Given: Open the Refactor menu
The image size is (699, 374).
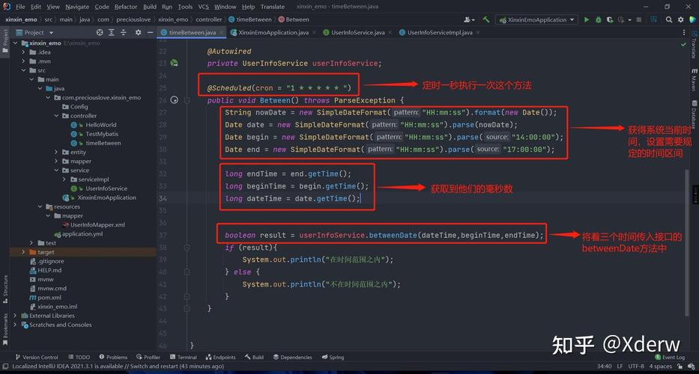Looking at the screenshot, I should click(x=126, y=7).
